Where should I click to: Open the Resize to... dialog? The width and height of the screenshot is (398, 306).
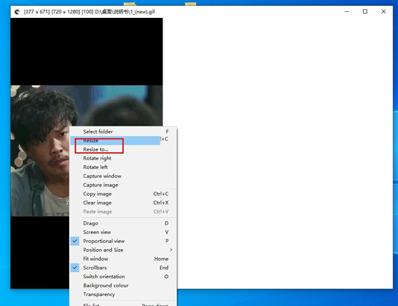96,149
